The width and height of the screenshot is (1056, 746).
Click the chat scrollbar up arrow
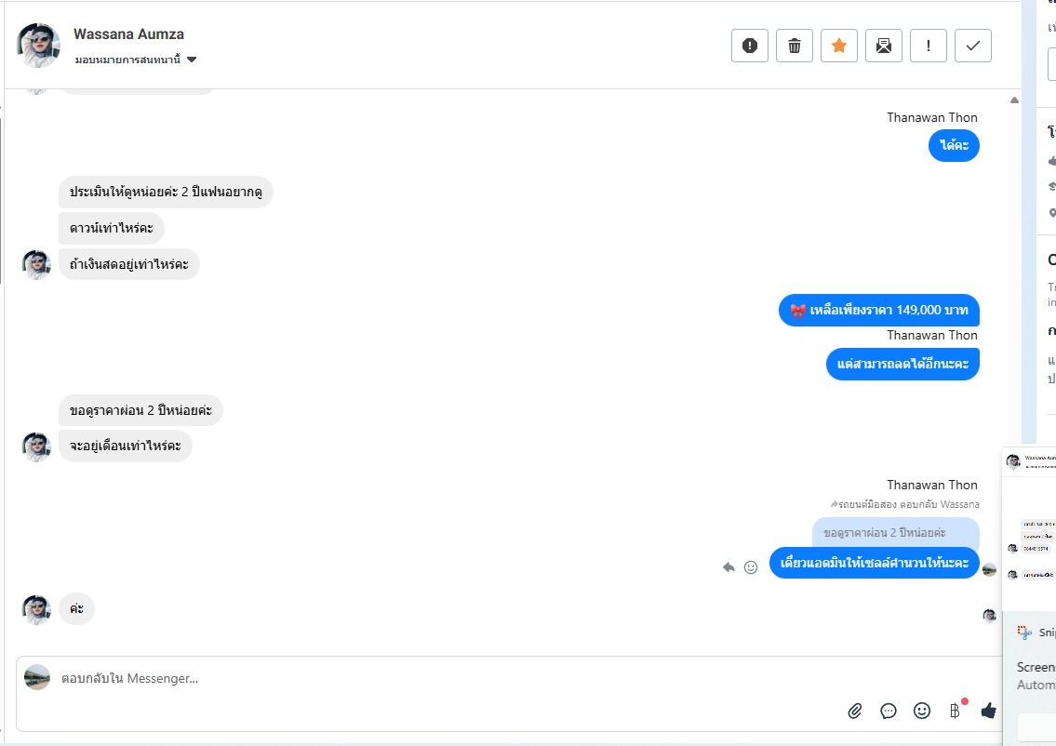click(x=1013, y=100)
